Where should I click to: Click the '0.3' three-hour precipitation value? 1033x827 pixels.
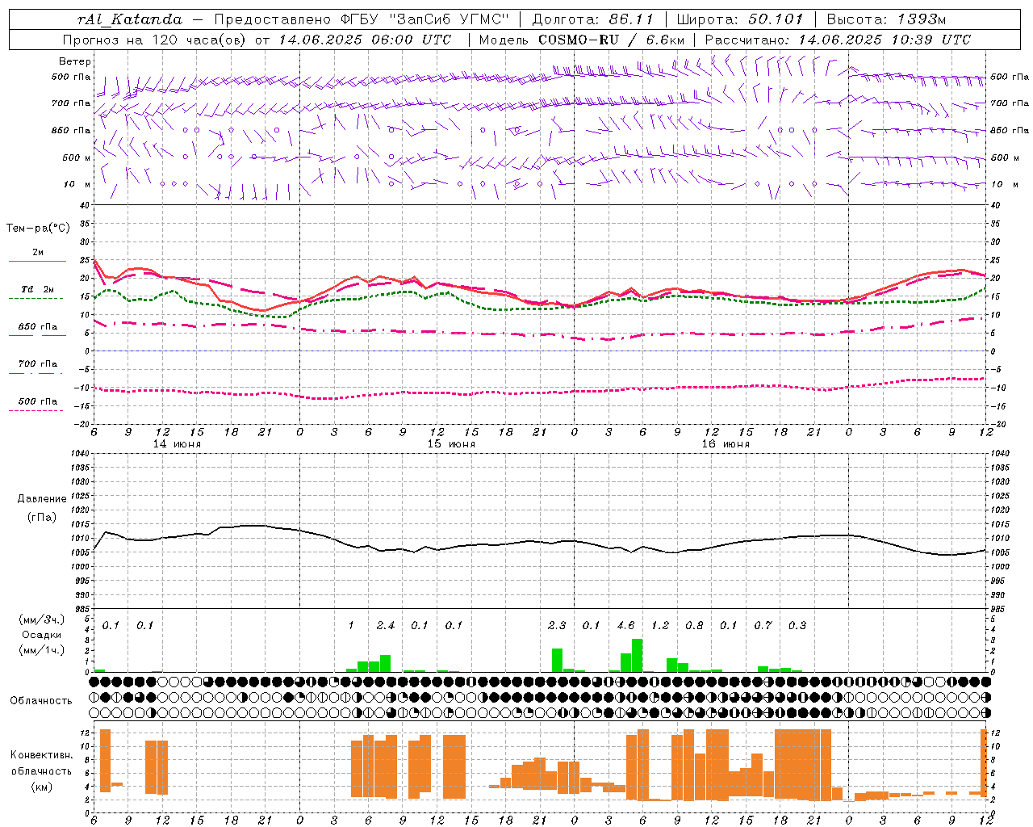797,625
